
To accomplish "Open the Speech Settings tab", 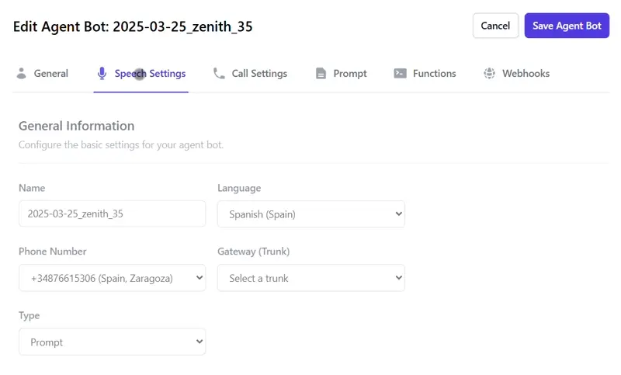I will point(150,74).
